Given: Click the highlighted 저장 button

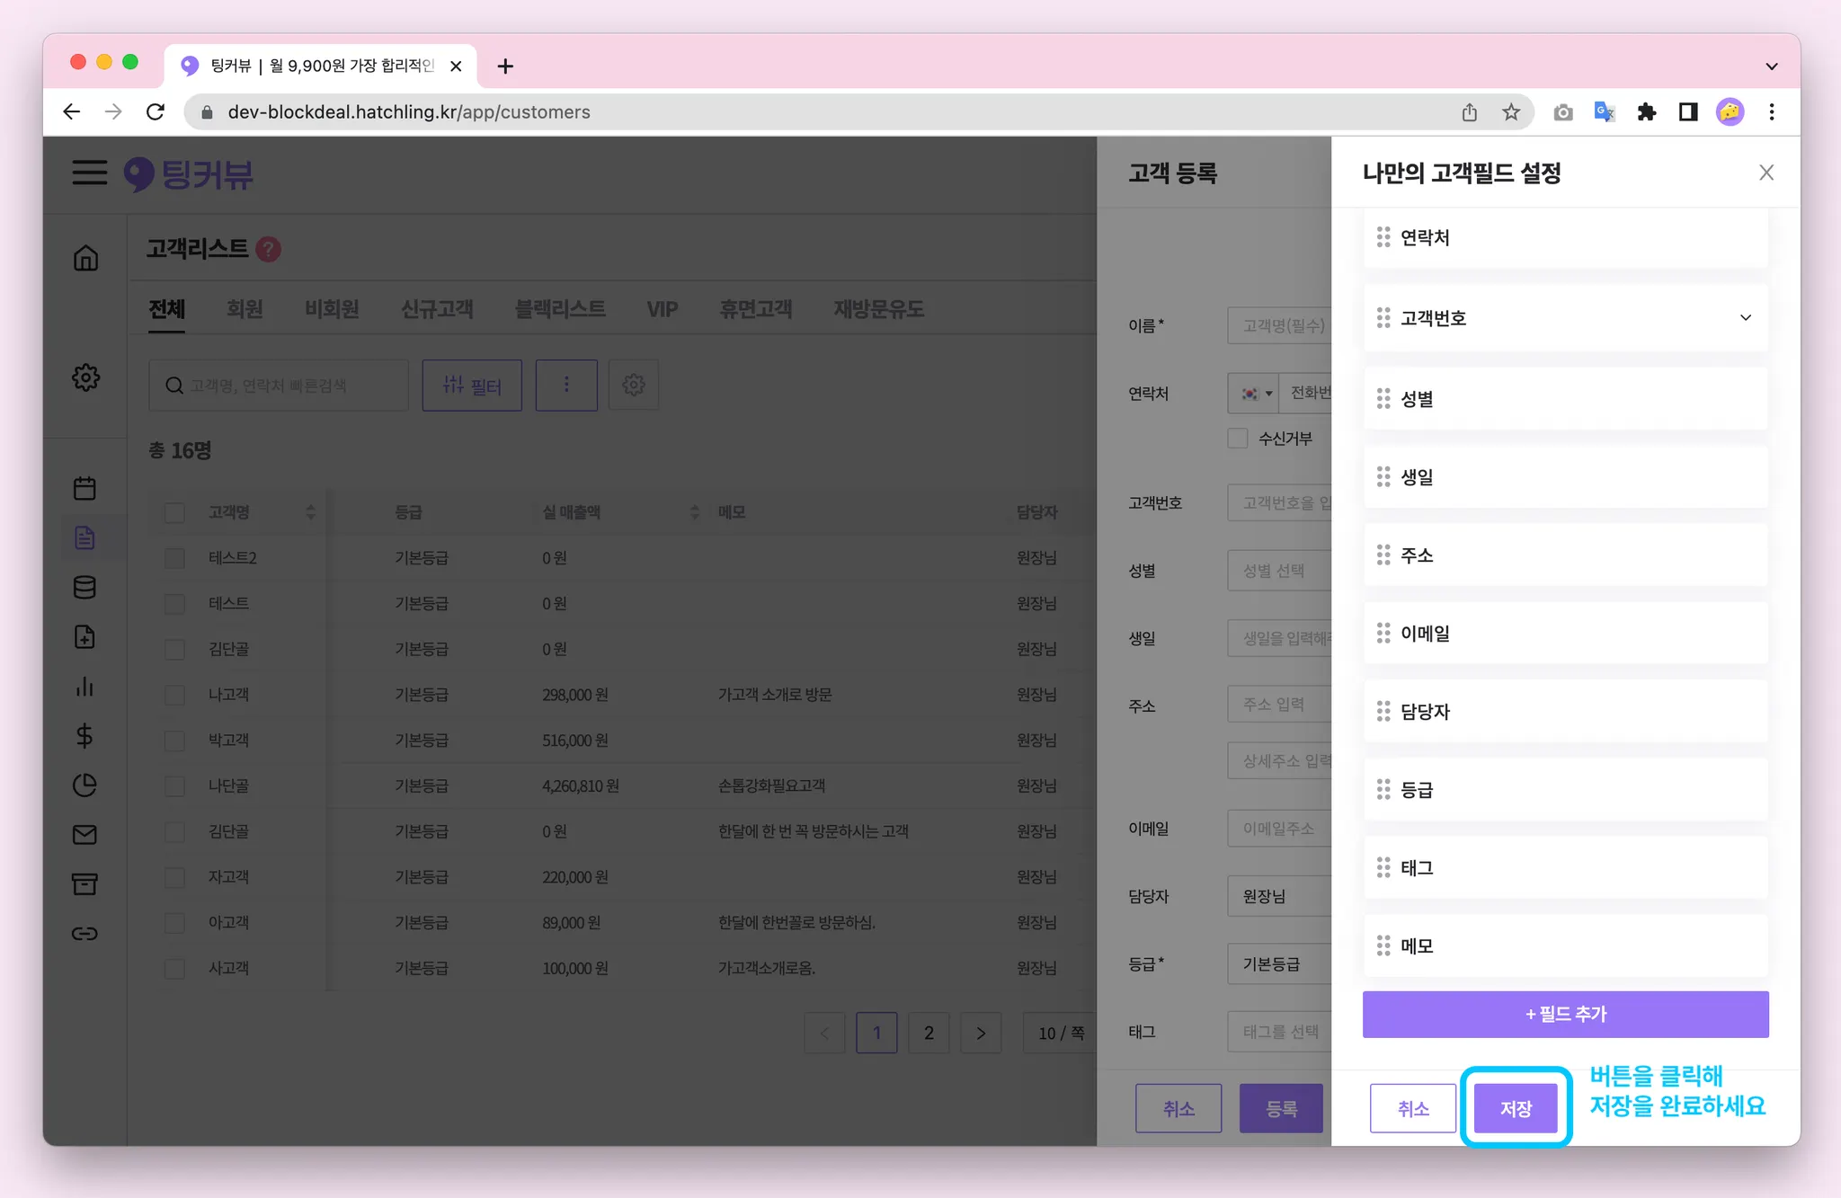Looking at the screenshot, I should (1516, 1108).
